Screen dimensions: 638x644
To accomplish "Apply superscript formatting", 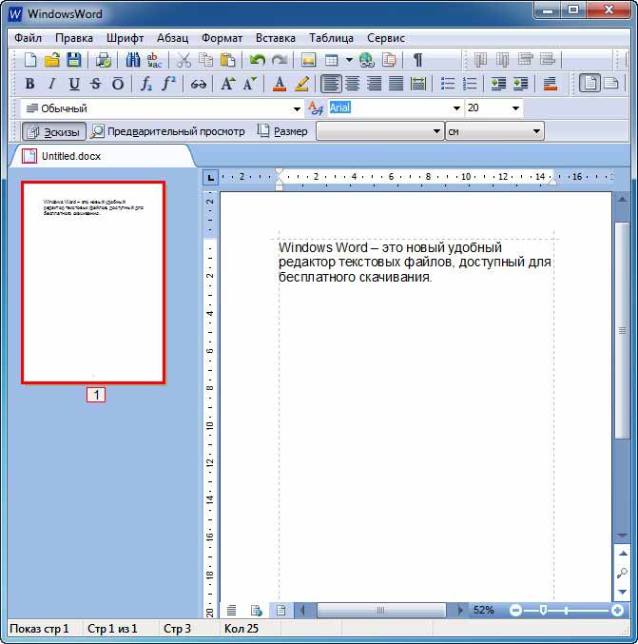I will coord(168,84).
